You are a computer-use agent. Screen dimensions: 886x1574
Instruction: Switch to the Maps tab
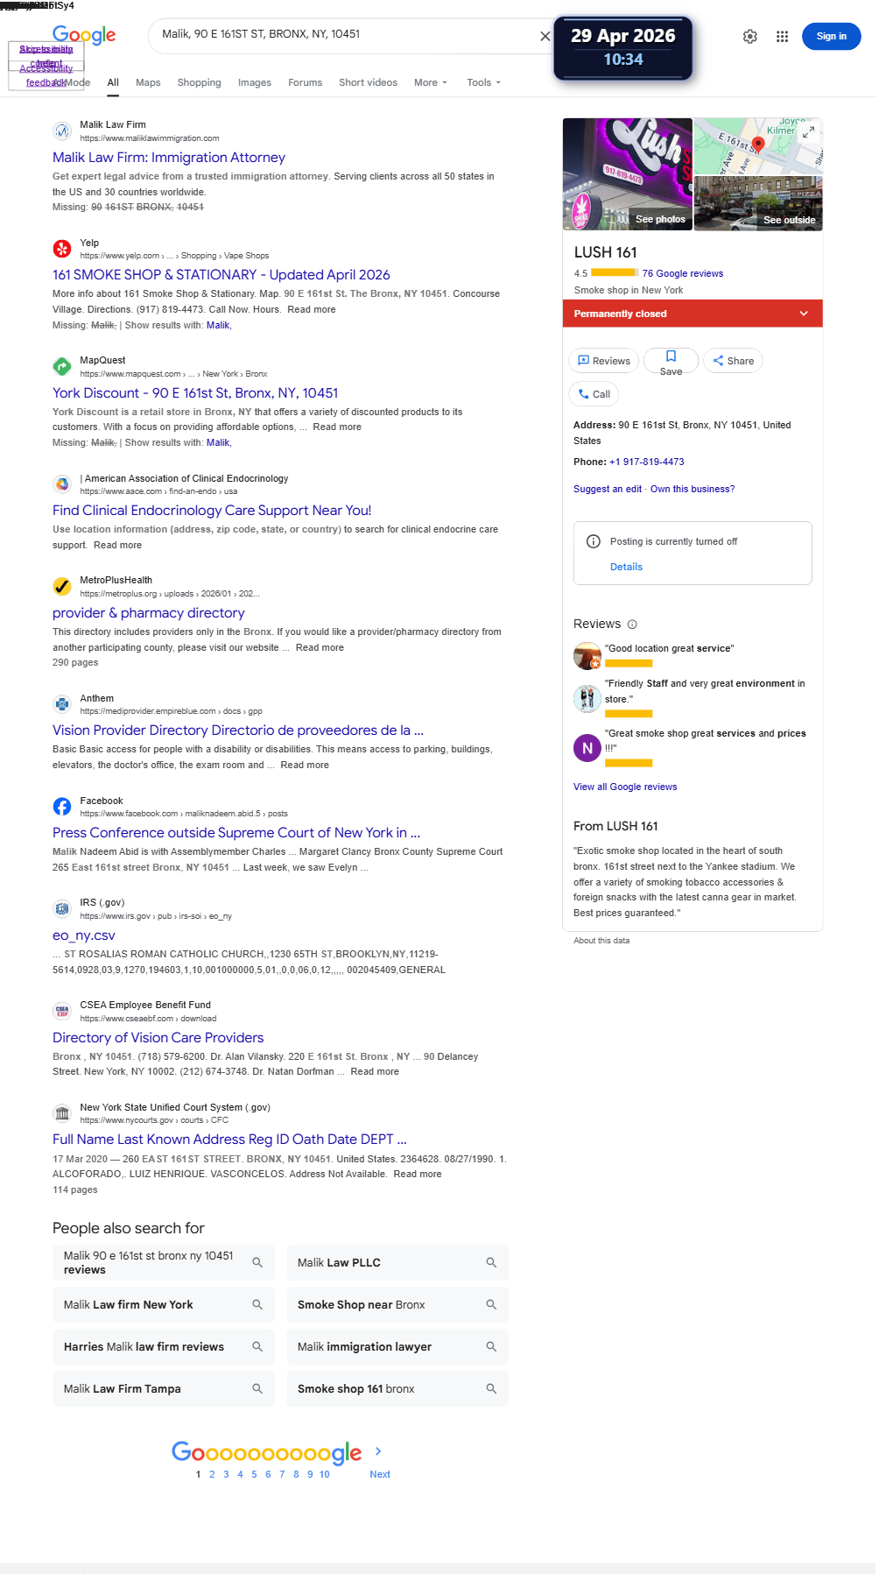pos(148,82)
